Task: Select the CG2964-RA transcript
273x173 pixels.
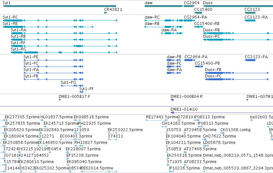Action: [189, 20]
